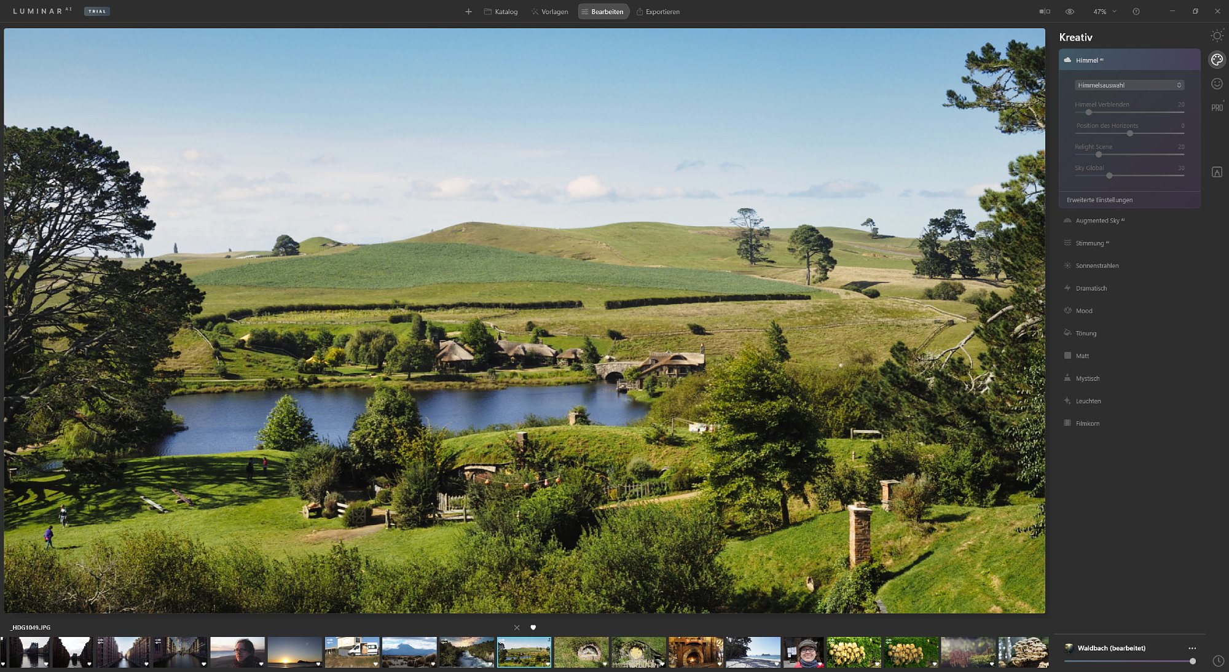Click the Exportieren button
1229x672 pixels.
tap(658, 12)
